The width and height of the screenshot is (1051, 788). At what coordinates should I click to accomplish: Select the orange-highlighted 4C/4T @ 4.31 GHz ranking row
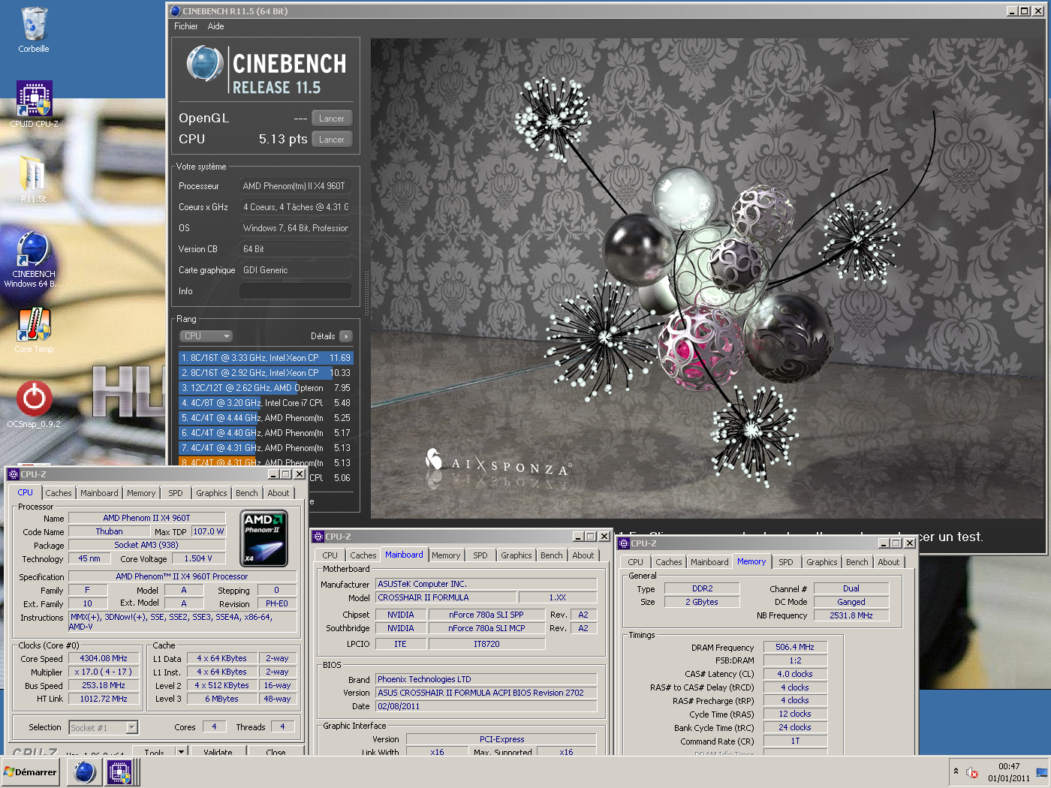(265, 462)
